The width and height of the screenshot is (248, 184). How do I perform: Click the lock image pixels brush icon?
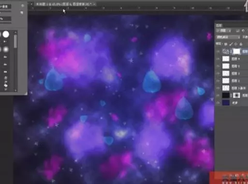click(231, 44)
